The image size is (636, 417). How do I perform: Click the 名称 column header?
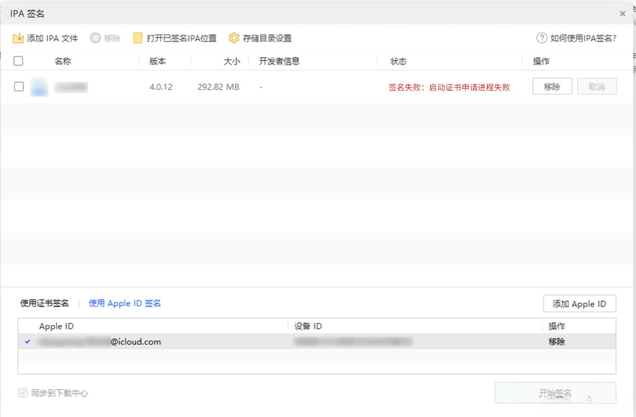[63, 61]
